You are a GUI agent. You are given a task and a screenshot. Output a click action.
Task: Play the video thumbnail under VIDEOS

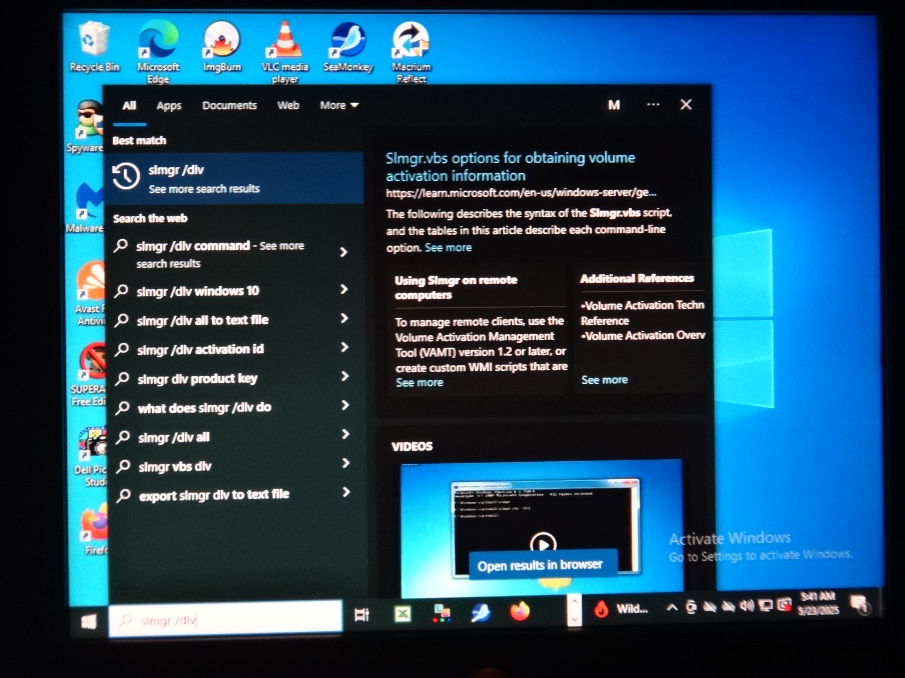543,544
